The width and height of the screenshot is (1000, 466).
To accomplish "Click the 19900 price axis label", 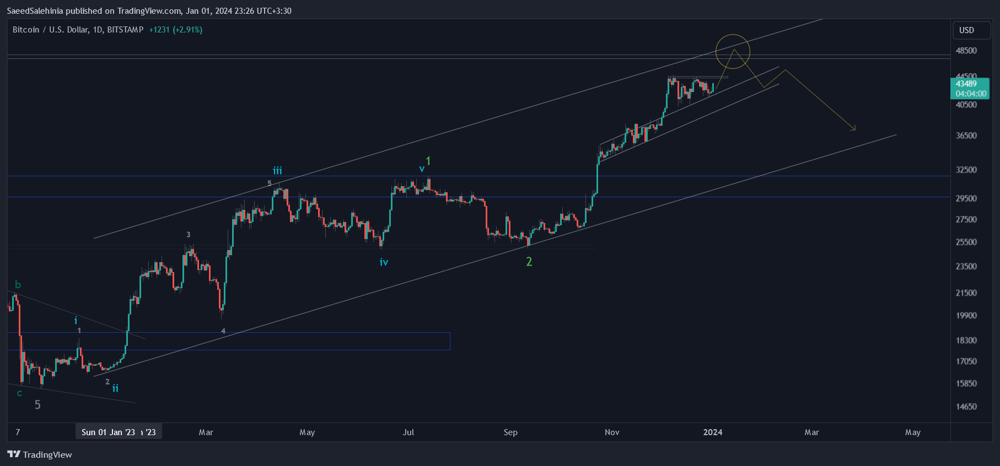I will coord(966,316).
